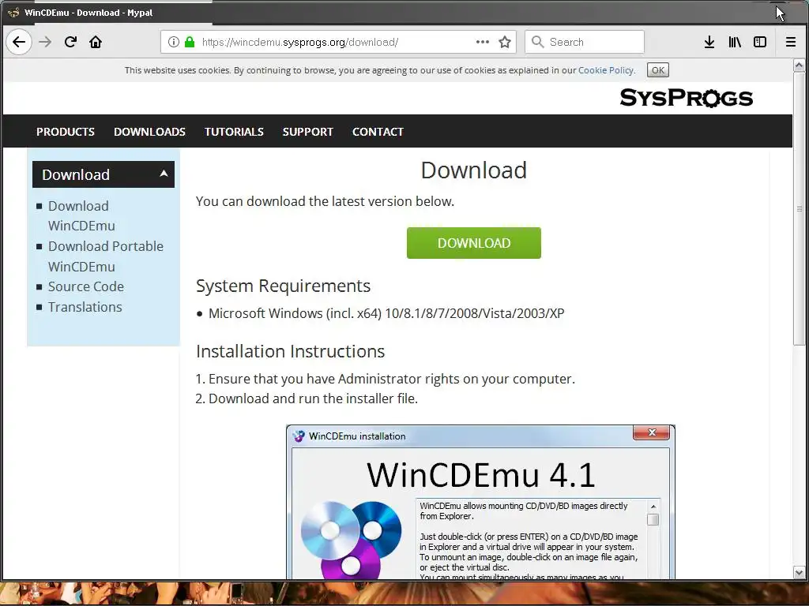Click the WinCDEmu installation screenshot image
809x606 pixels.
click(480, 502)
